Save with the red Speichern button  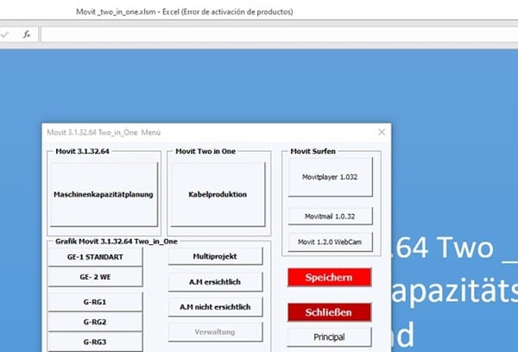pos(330,277)
